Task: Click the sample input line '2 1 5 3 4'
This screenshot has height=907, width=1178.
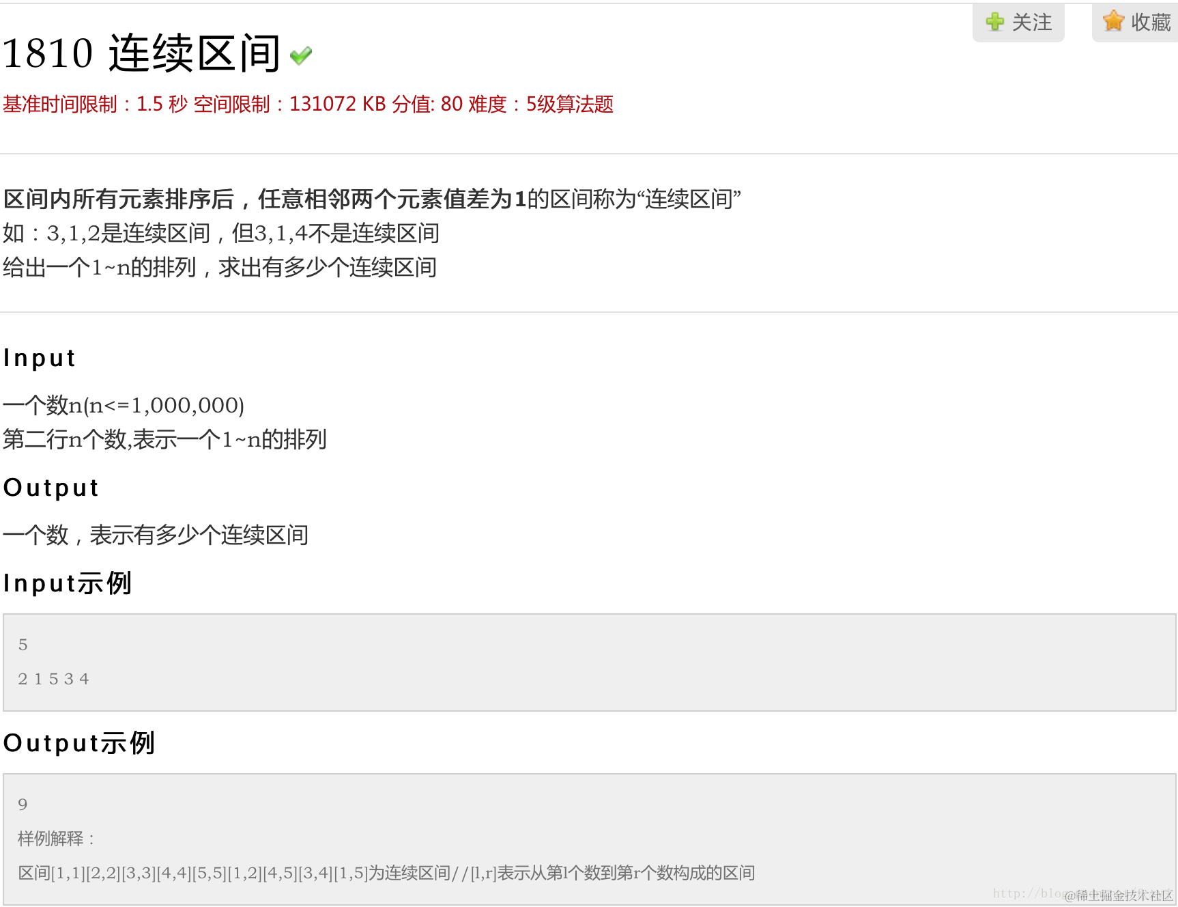Action: click(x=54, y=679)
